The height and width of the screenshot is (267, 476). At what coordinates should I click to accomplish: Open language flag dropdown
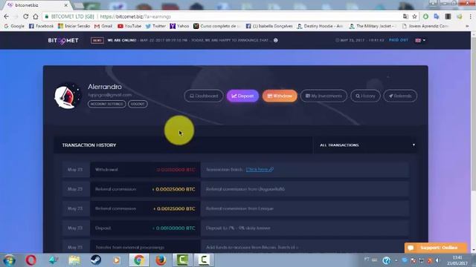[420, 40]
